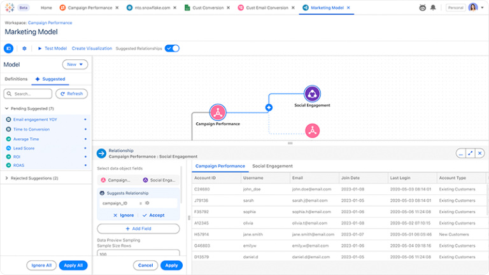Close the nto.snowflake.com tab
The width and height of the screenshot is (489, 275).
pyautogui.click(x=174, y=8)
